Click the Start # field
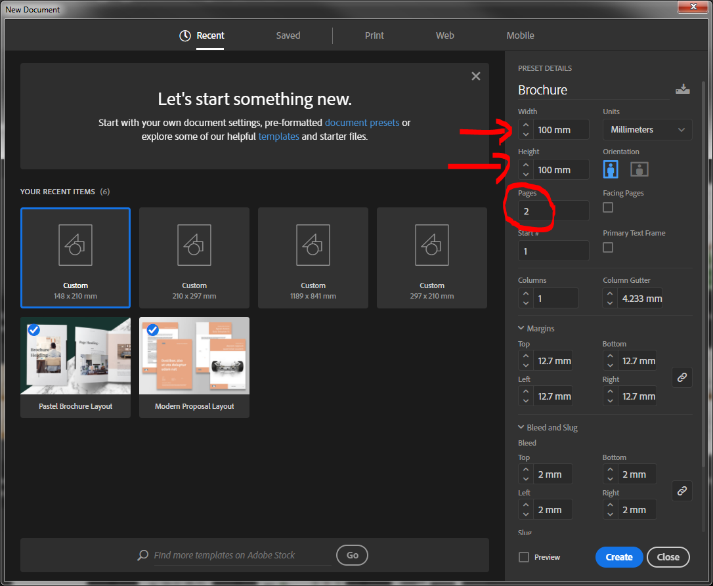Viewport: 713px width, 586px height. click(x=553, y=251)
